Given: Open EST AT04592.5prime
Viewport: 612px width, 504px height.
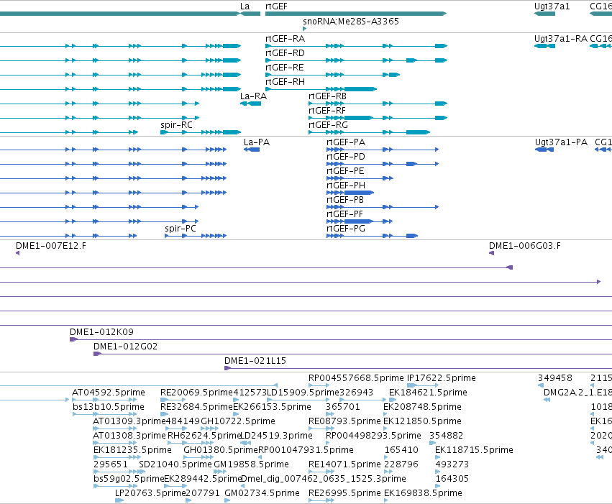Looking at the screenshot, I should [109, 393].
